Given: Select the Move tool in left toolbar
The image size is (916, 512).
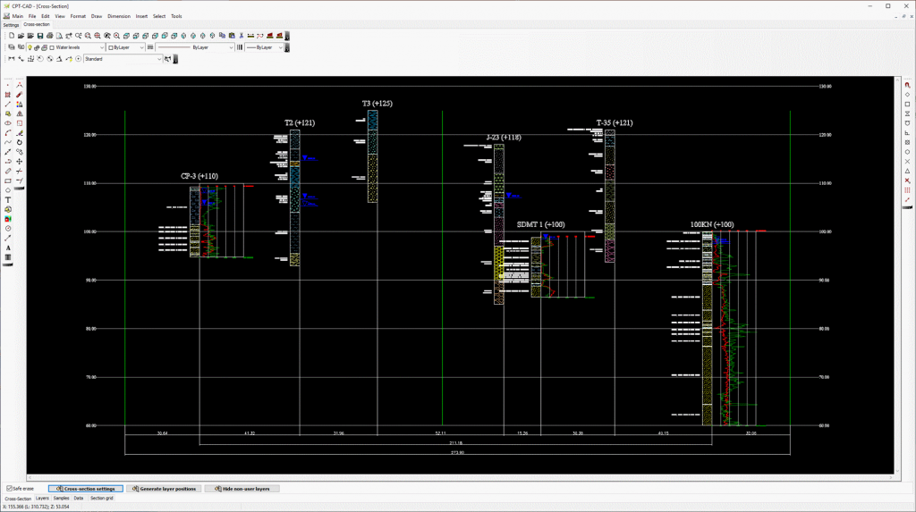Looking at the screenshot, I should click(x=20, y=162).
